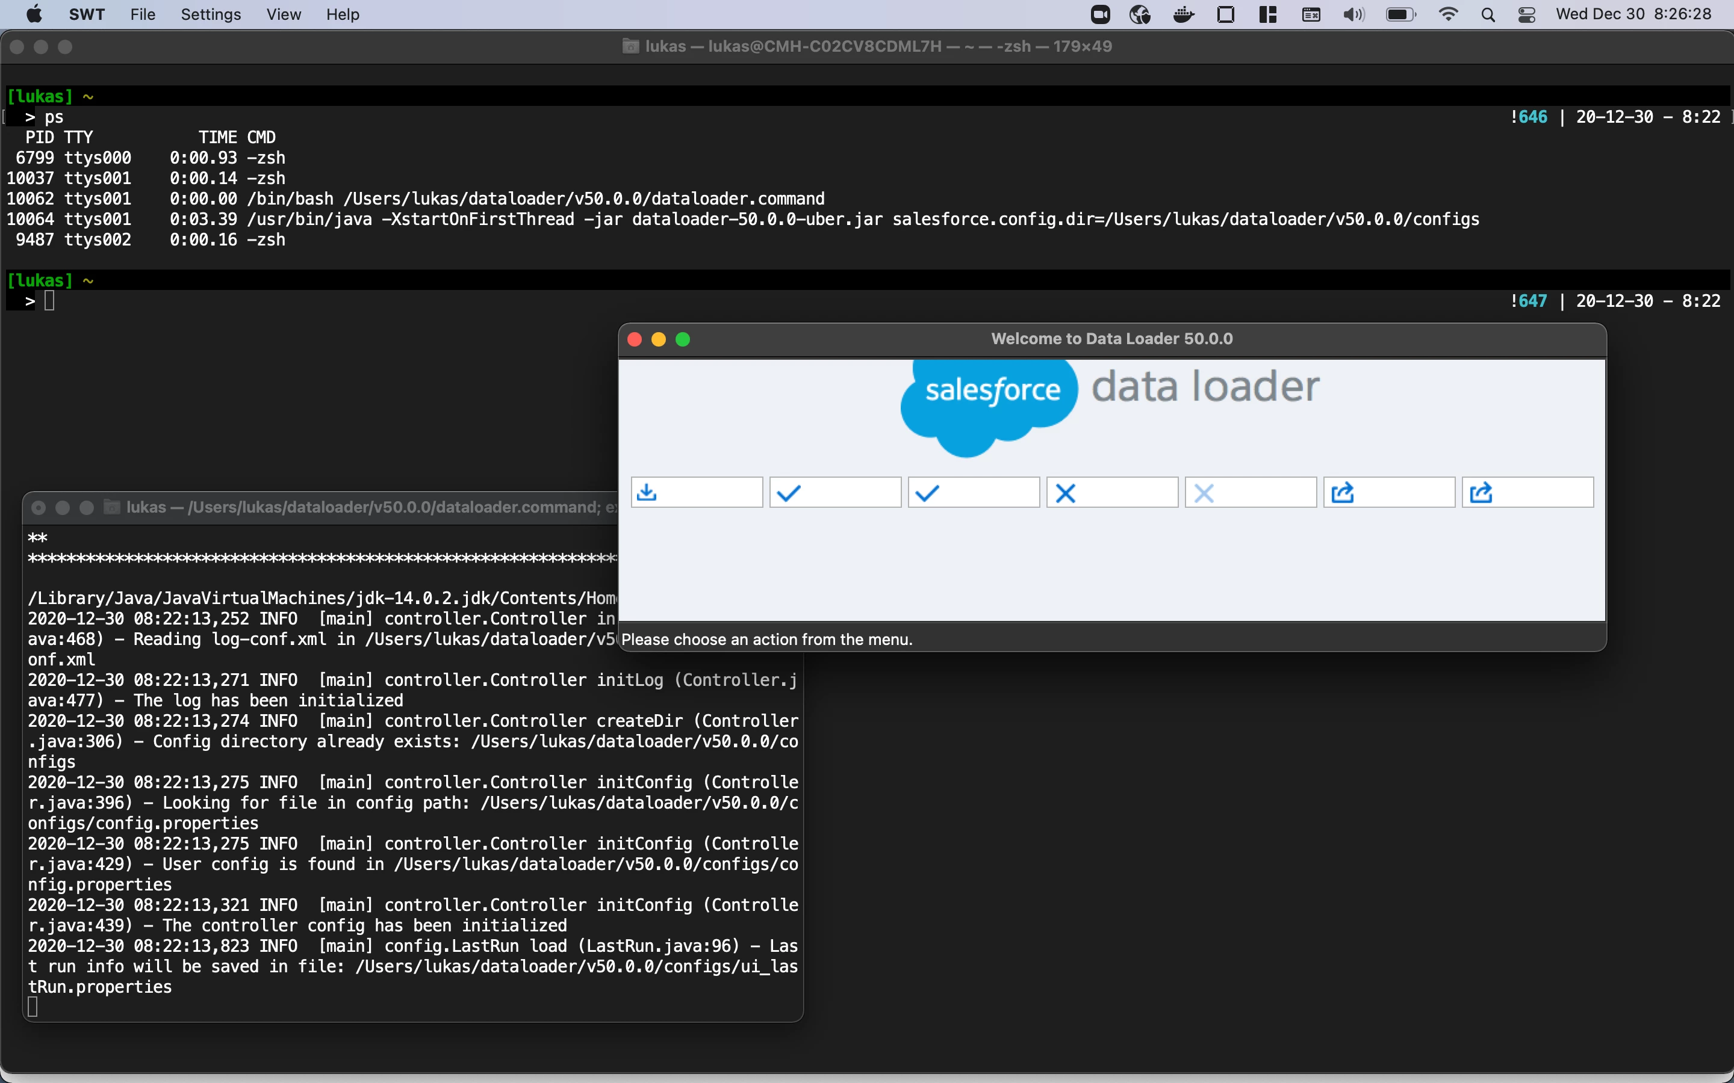Click the 'Welcome to Data Loader 50.0.0' title bar
This screenshot has width=1734, height=1083.
tap(1112, 339)
